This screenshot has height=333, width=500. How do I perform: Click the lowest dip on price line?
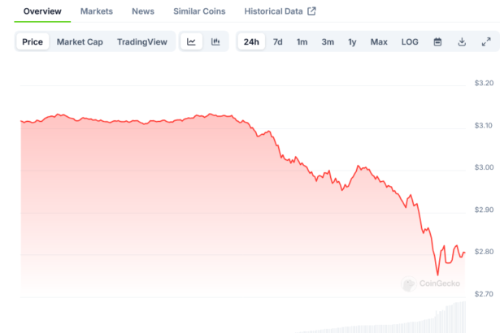pos(437,275)
